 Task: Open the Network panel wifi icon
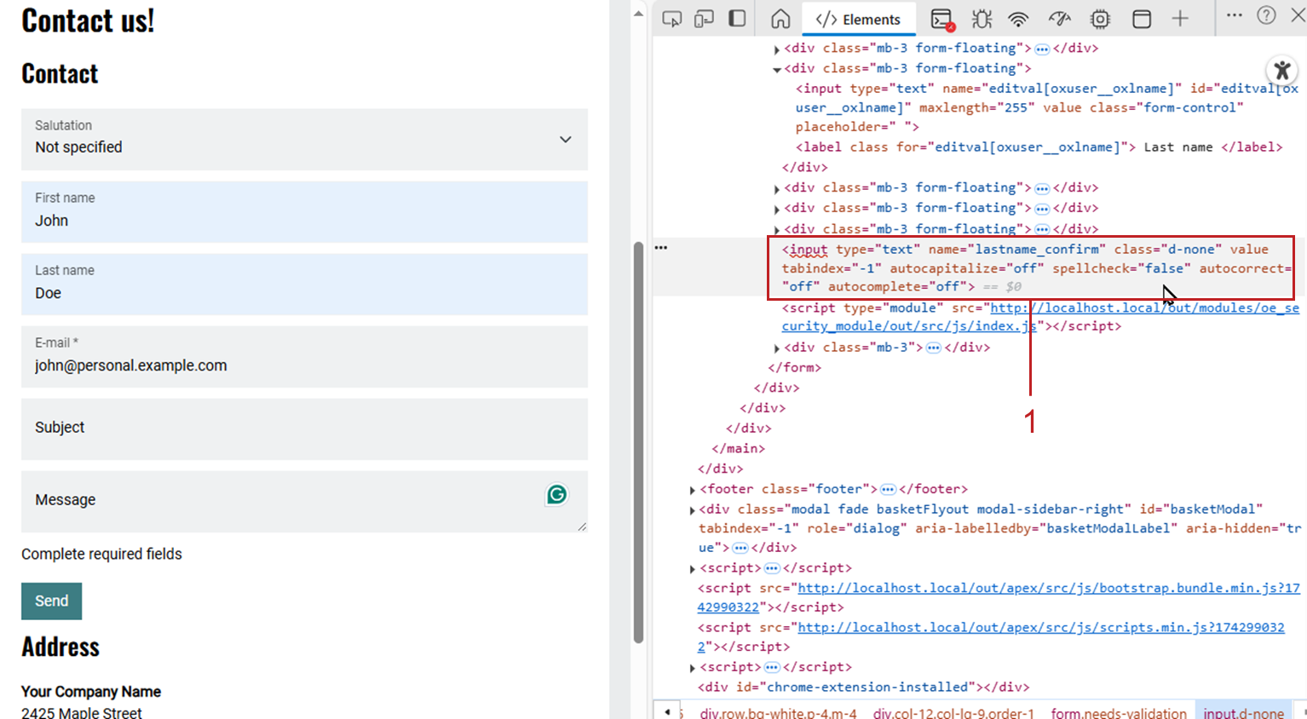pos(1018,19)
